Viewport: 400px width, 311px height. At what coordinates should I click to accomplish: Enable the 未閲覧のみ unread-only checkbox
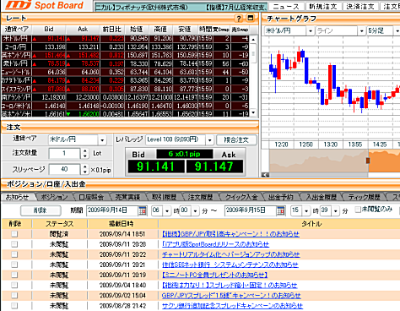click(x=358, y=210)
